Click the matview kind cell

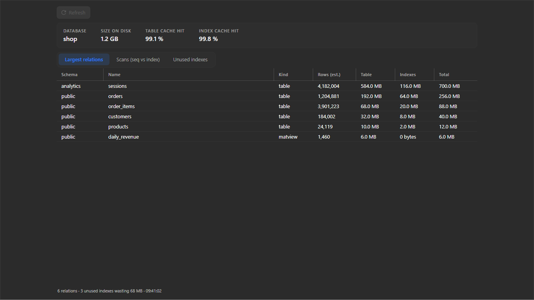coord(288,137)
